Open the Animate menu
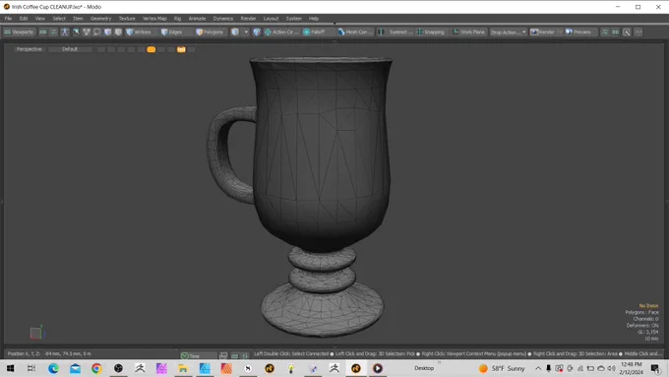669x377 pixels. (x=197, y=19)
